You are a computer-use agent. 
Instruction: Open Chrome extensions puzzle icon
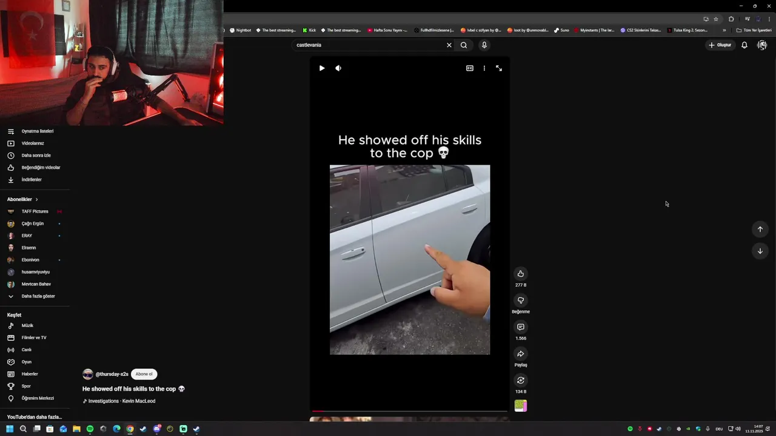[731, 19]
